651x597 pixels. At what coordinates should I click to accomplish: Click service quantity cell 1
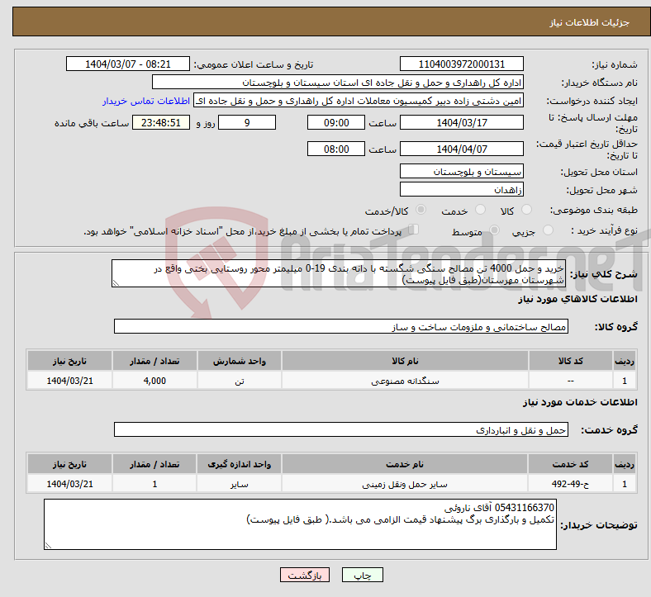coord(154,484)
